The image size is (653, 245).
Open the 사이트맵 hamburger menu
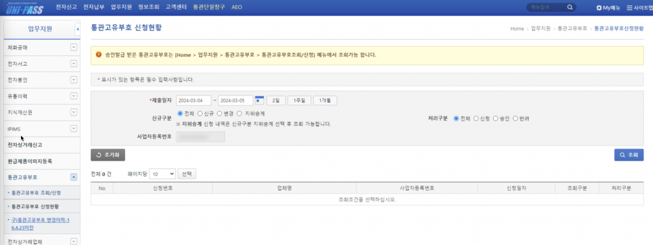(640, 8)
